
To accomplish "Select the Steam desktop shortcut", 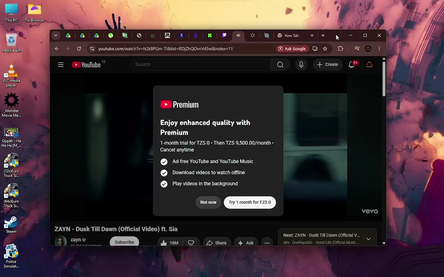I will pyautogui.click(x=11, y=225).
